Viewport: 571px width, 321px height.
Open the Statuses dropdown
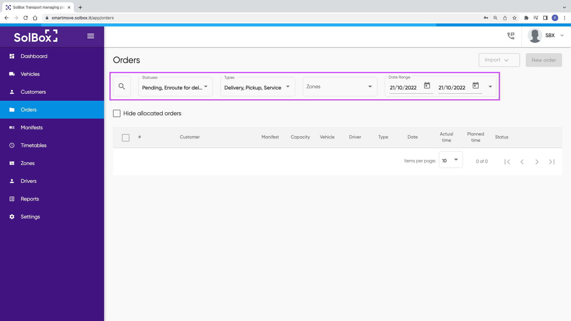pyautogui.click(x=175, y=86)
